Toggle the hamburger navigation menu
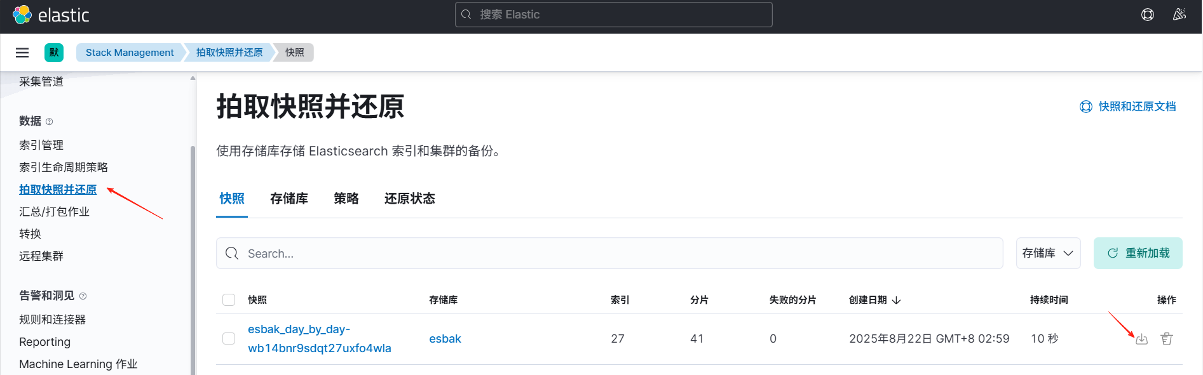The image size is (1203, 375). coord(22,53)
